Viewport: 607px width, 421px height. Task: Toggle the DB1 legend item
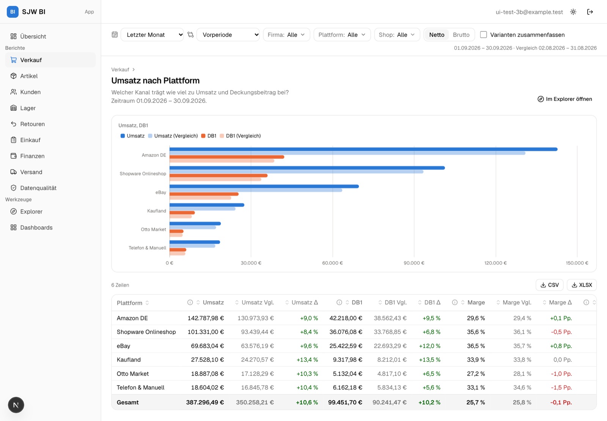tap(209, 136)
